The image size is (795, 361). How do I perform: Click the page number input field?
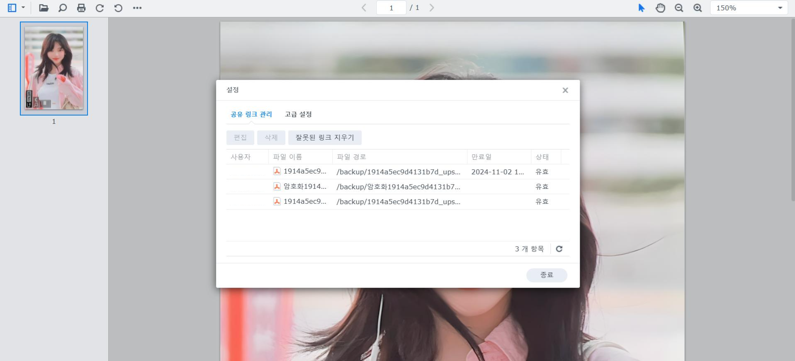(391, 8)
